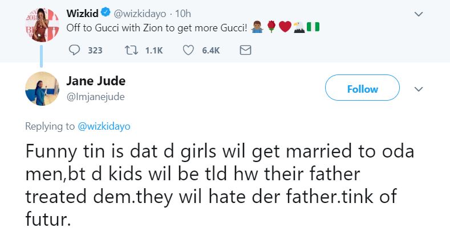Click the reply speech bubble icon
The height and width of the screenshot is (232, 450).
pos(75,50)
